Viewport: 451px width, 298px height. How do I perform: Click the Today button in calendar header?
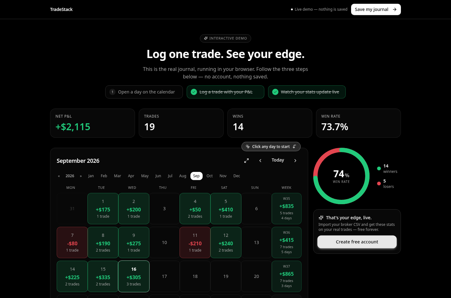(278, 160)
